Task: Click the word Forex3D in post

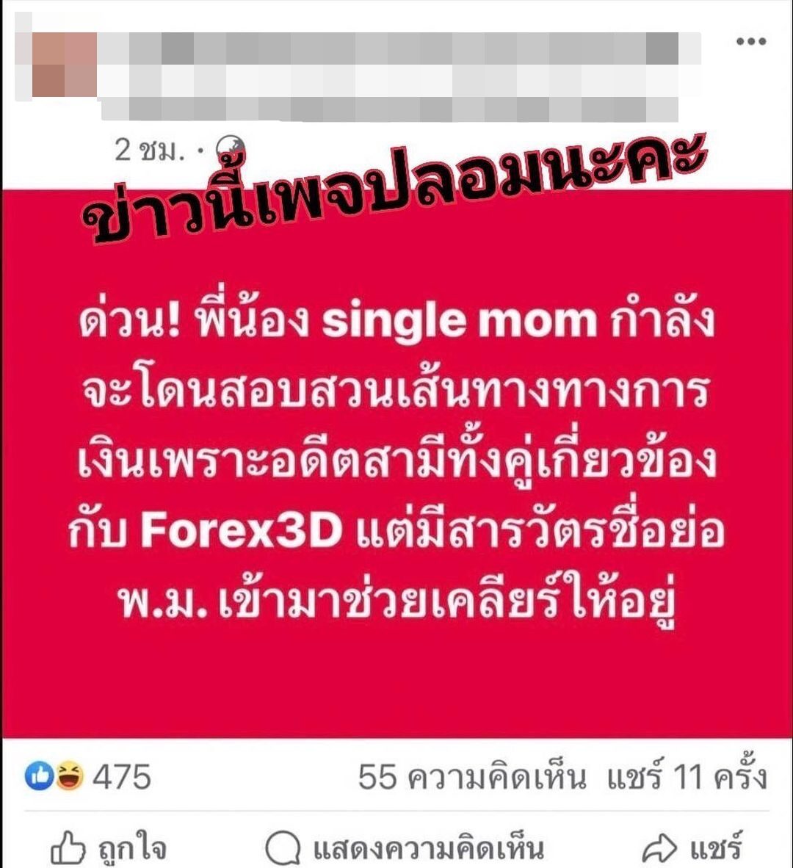Action: (242, 529)
